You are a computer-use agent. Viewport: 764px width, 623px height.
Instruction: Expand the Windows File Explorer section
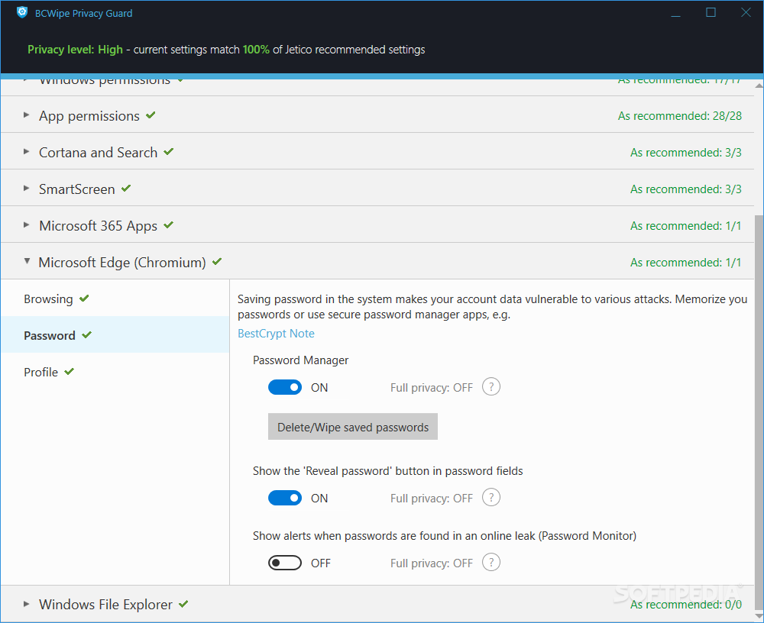pyautogui.click(x=26, y=603)
